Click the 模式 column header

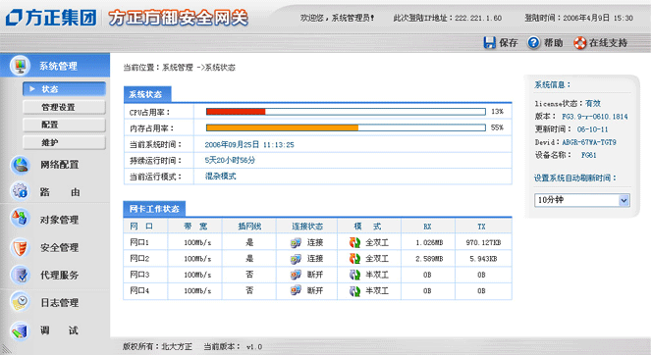pyautogui.click(x=367, y=226)
